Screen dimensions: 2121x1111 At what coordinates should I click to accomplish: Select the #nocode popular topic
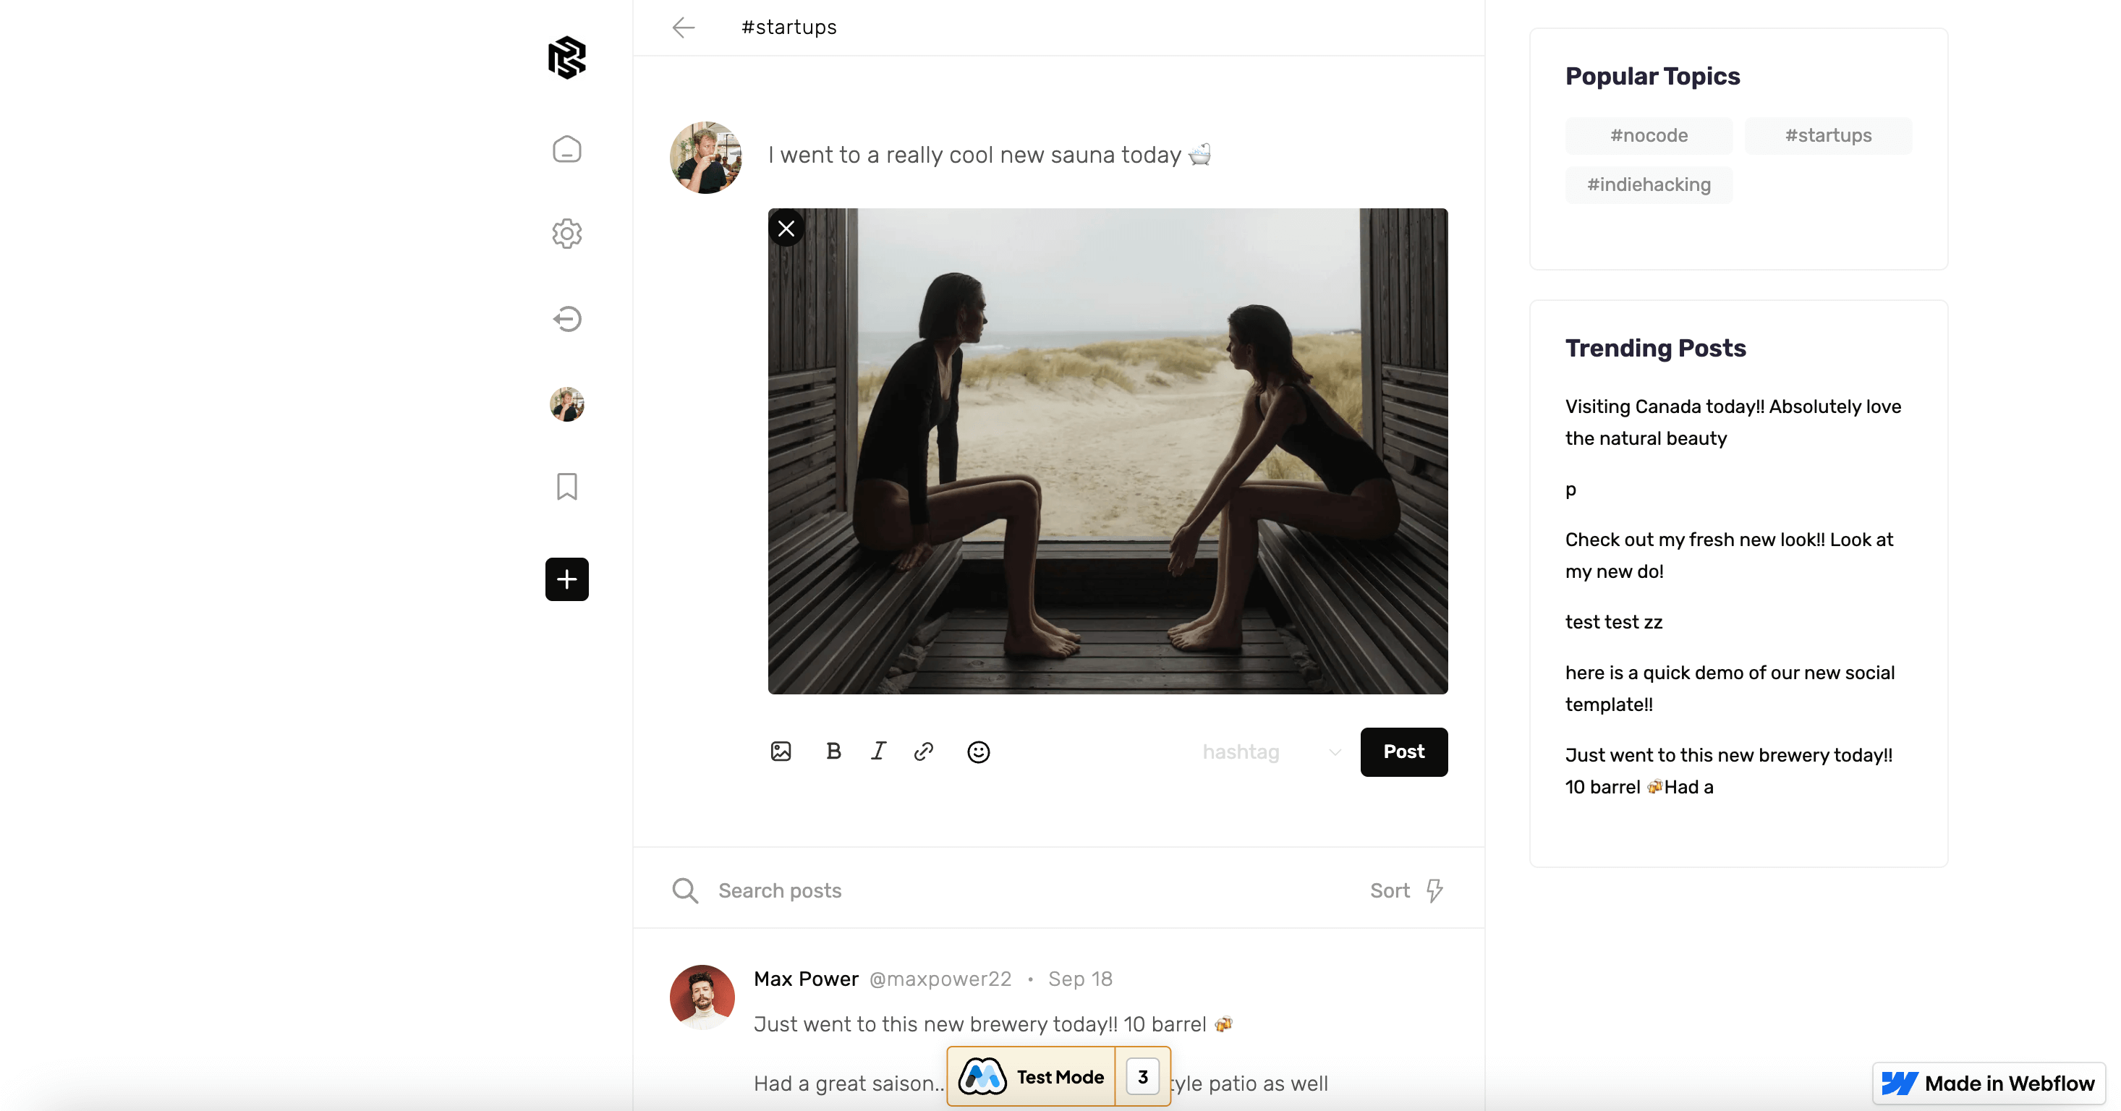(x=1649, y=136)
